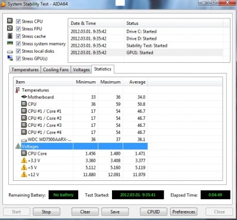237x220 pixels.
Task: Click the Clear button
Action: click(x=85, y=212)
